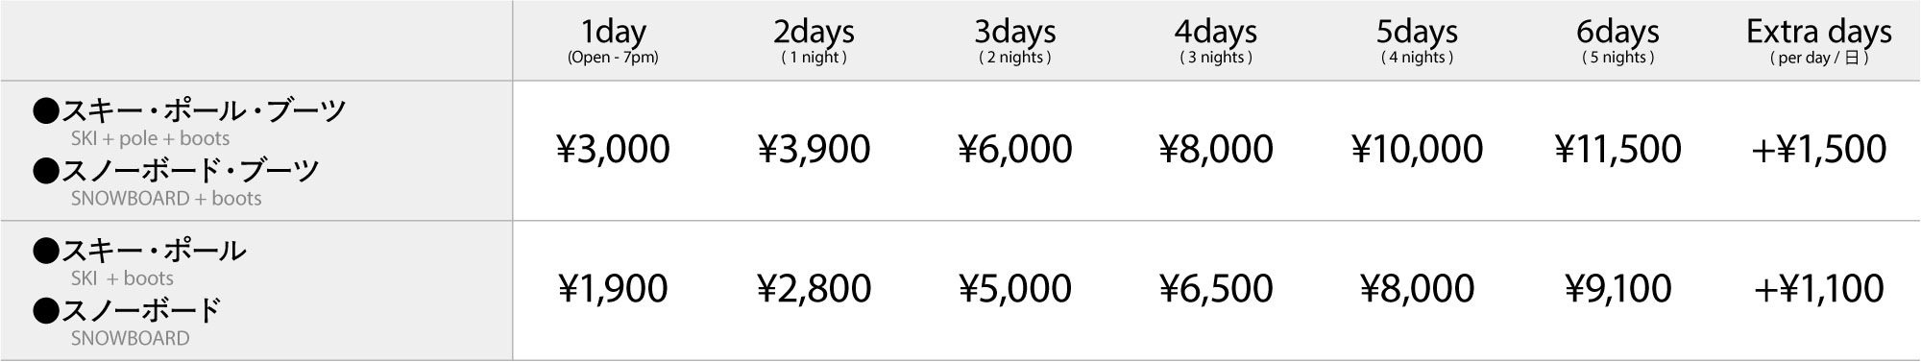Select the SNOWBOARD + boots label
This screenshot has width=1921, height=362.
[166, 198]
